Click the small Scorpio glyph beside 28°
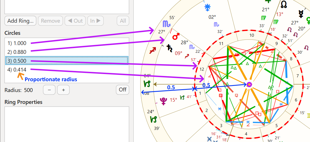Viewport: 310px width, 142px height. coord(192,47)
